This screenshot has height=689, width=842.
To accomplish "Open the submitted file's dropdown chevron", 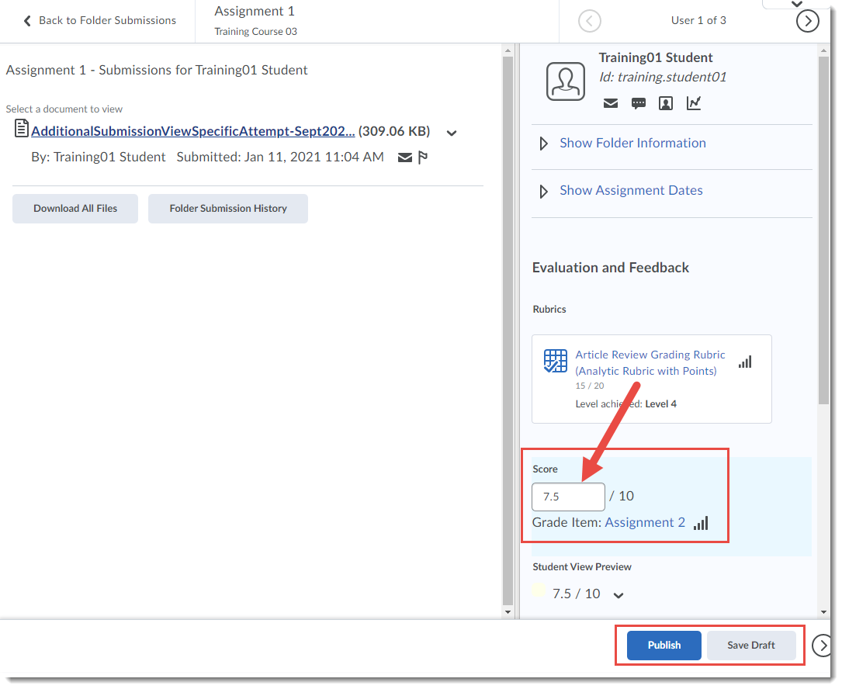I will pos(451,133).
